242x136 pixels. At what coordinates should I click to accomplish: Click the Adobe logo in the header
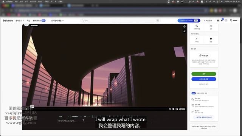pos(233,20)
